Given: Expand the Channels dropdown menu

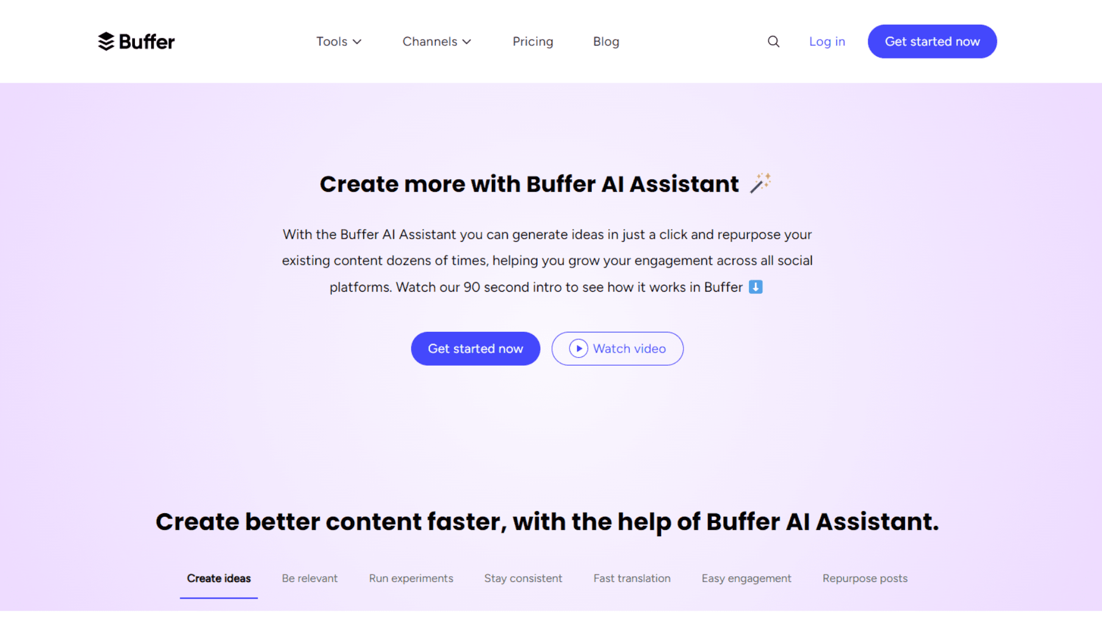Looking at the screenshot, I should pos(436,42).
